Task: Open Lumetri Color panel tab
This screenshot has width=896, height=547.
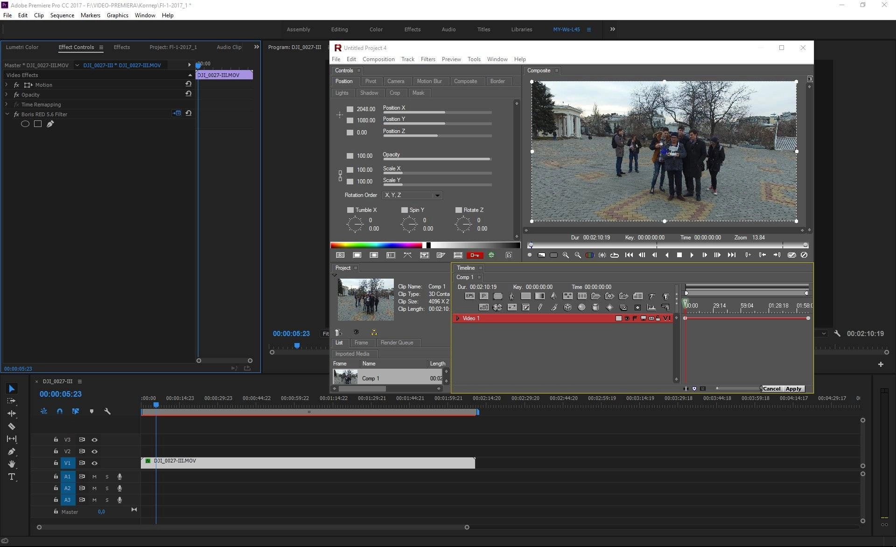Action: (22, 47)
